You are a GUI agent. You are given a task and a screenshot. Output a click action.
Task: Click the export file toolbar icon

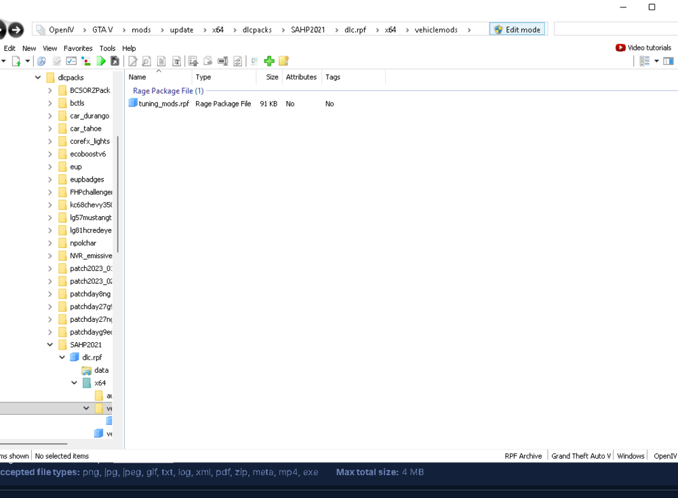[x=207, y=61]
